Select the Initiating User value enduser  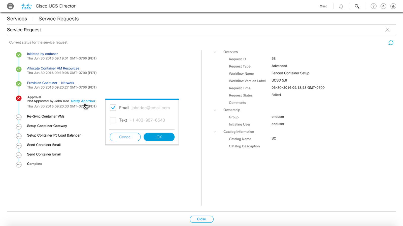tap(278, 124)
